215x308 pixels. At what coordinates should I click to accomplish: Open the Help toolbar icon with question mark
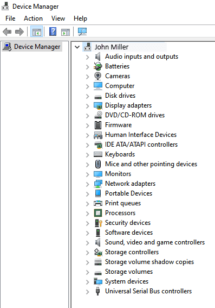point(53,32)
